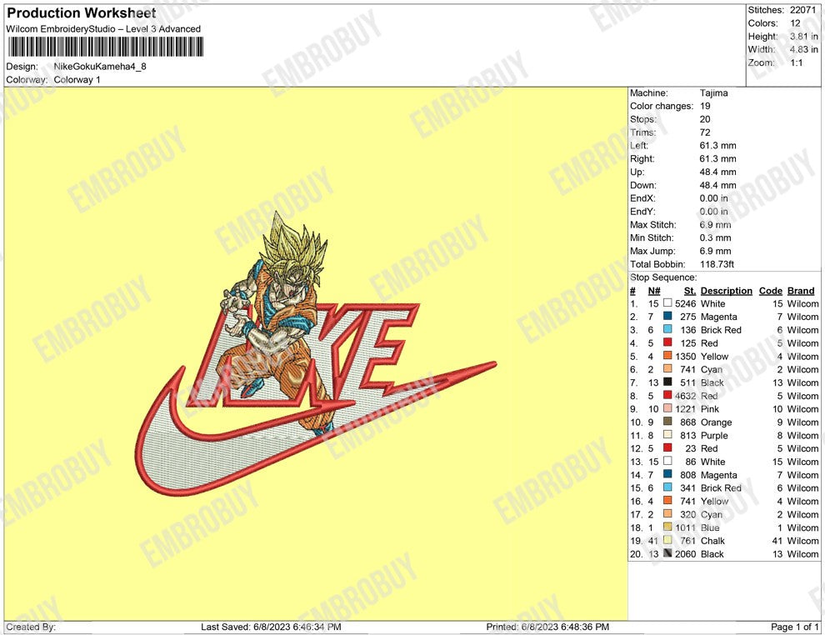The image size is (825, 635).
Task: Click the 'Stops:' label
Action: tap(643, 119)
